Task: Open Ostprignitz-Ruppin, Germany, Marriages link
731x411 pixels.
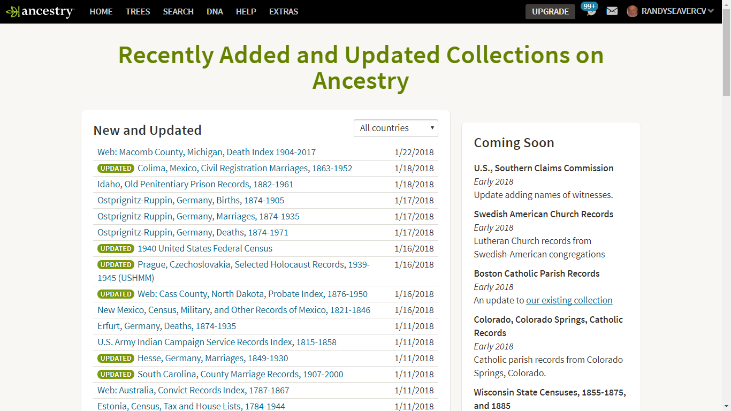Action: tap(199, 216)
